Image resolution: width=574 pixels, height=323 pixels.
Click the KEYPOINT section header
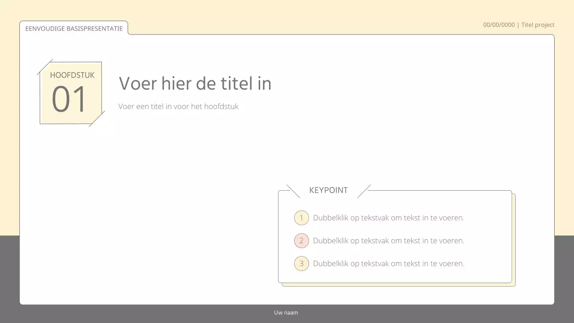pyautogui.click(x=328, y=190)
